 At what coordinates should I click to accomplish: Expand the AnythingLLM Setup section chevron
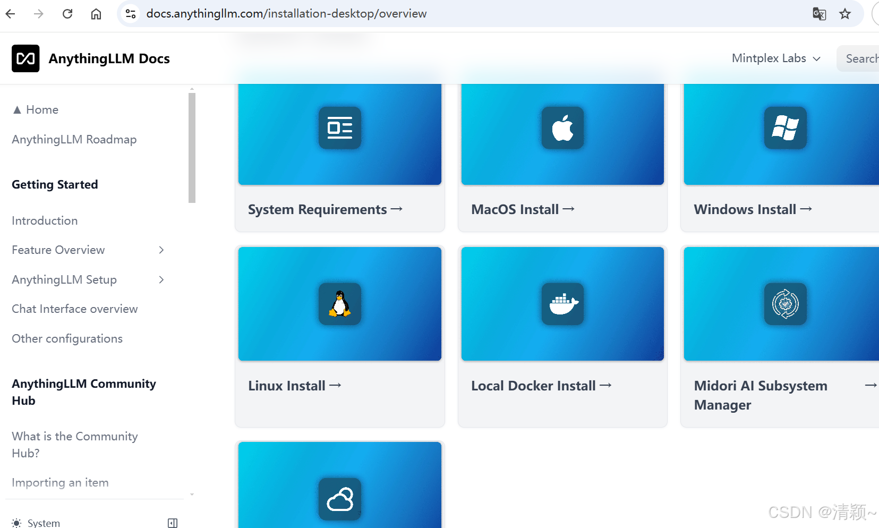161,280
